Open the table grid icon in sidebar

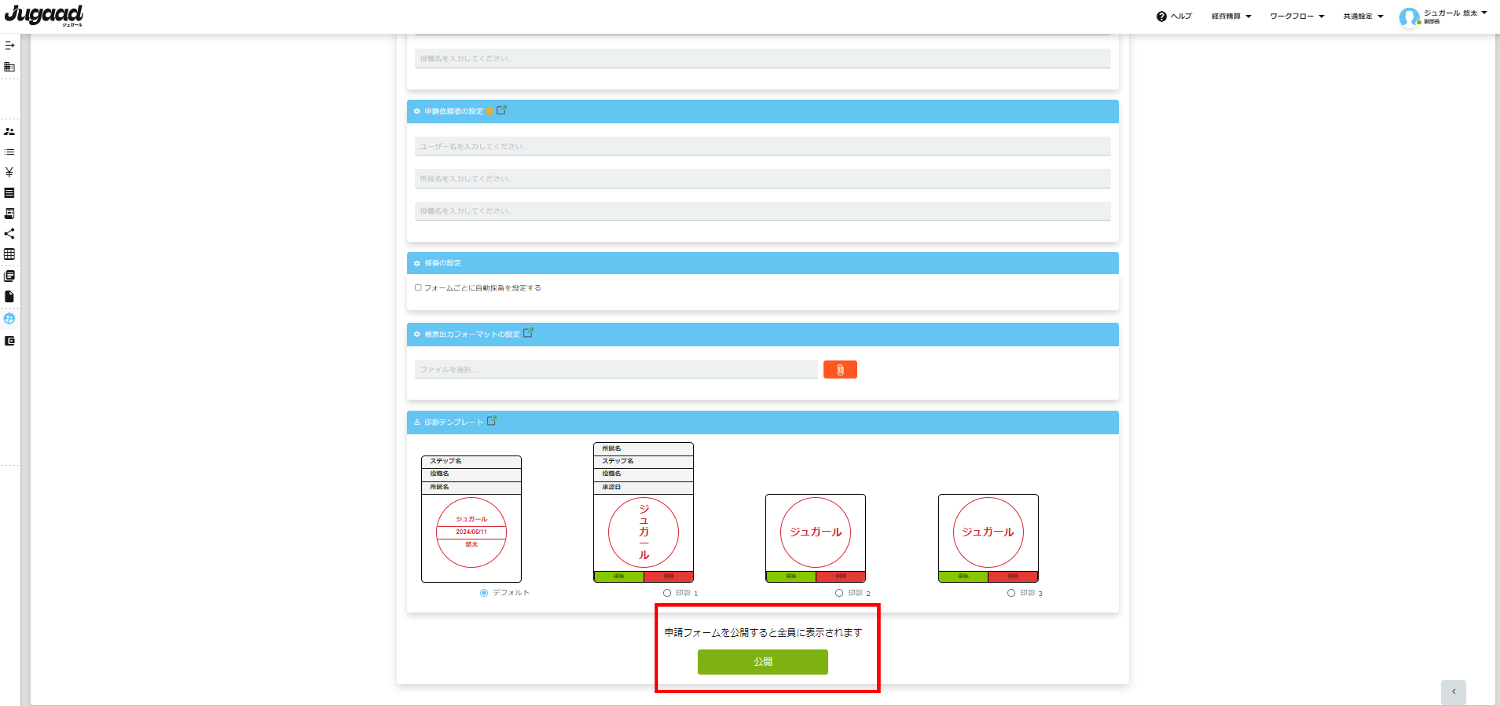tap(9, 254)
